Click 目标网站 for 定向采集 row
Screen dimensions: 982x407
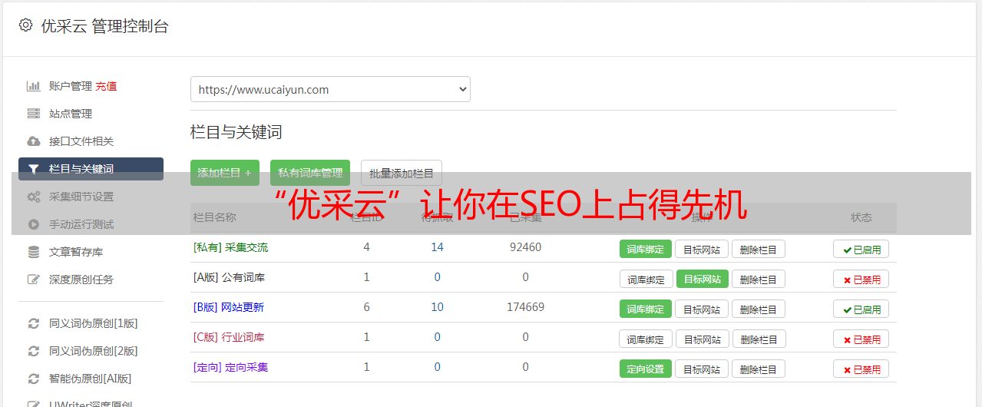702,369
